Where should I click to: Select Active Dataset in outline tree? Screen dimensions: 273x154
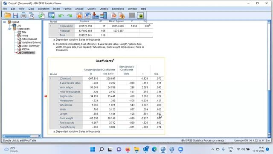(x=29, y=39)
